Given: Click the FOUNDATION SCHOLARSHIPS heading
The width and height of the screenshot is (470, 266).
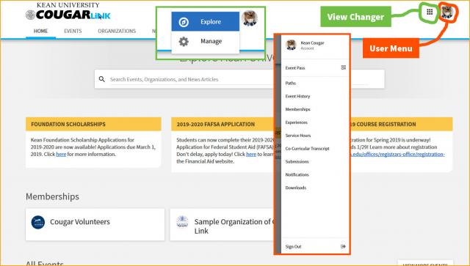Looking at the screenshot, I should (x=68, y=124).
